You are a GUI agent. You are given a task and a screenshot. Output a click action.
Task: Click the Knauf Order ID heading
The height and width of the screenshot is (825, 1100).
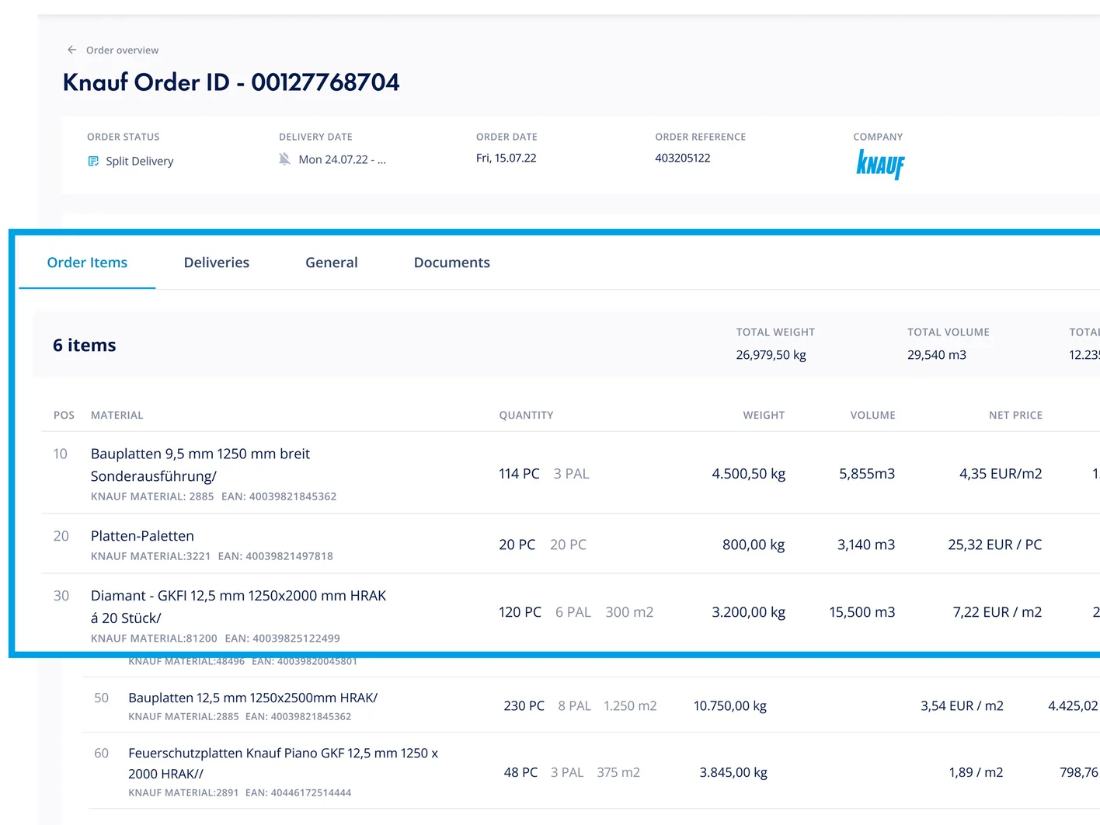(231, 82)
